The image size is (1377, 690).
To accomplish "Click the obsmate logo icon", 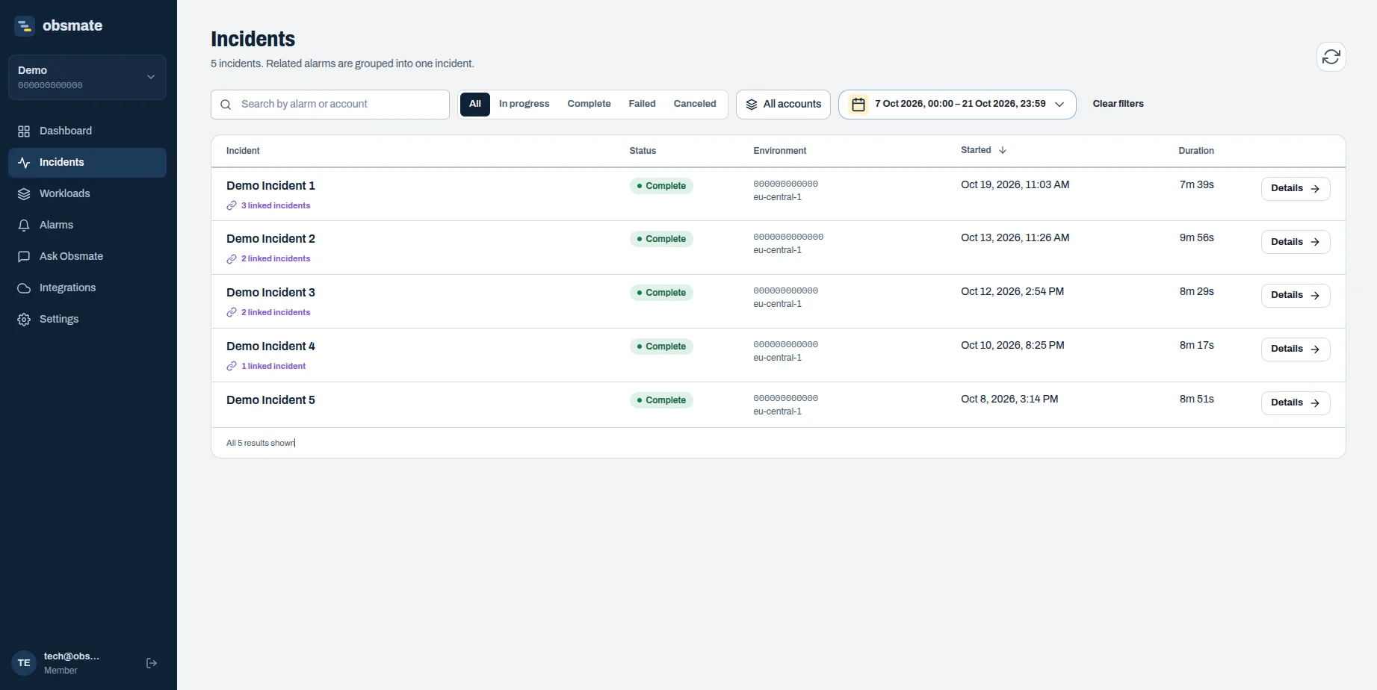I will pyautogui.click(x=25, y=25).
